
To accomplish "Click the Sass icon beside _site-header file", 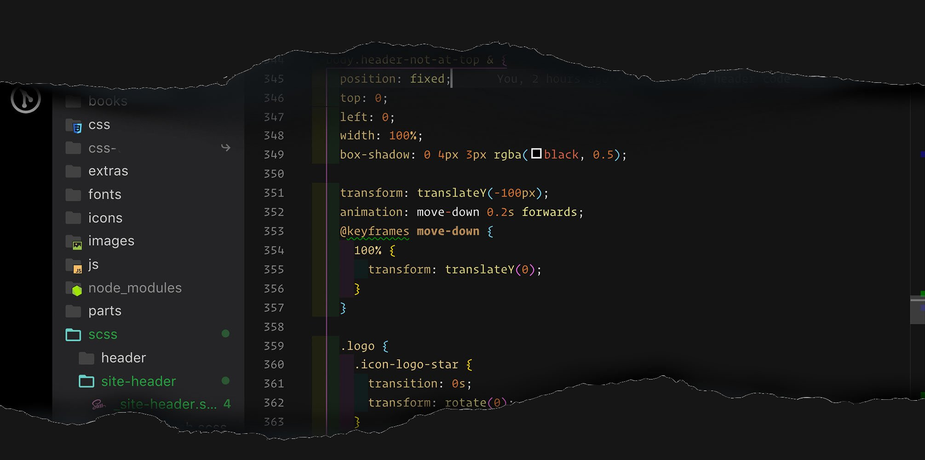I will click(x=98, y=404).
